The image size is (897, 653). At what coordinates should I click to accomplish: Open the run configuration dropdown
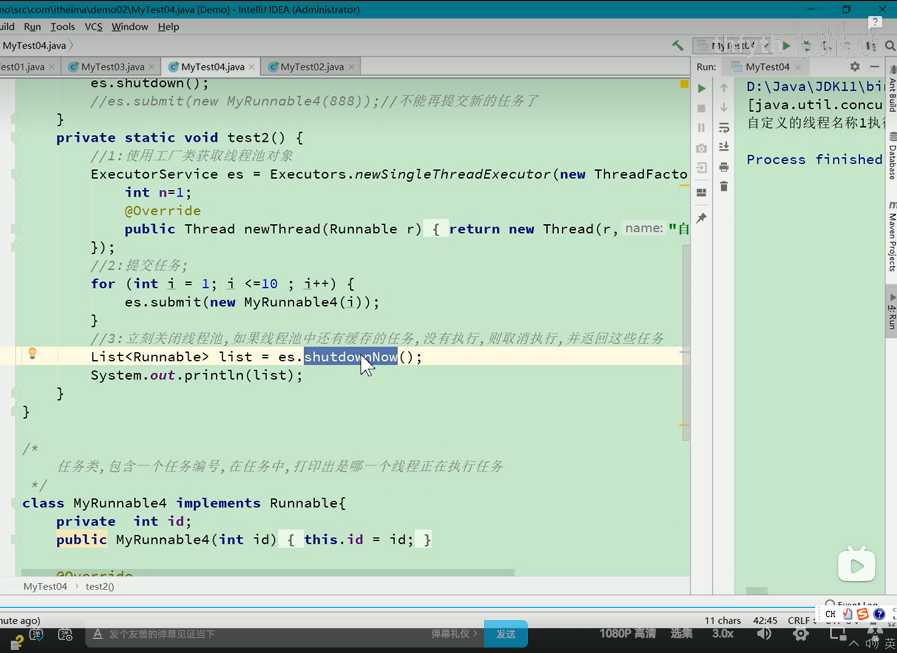[x=732, y=46]
